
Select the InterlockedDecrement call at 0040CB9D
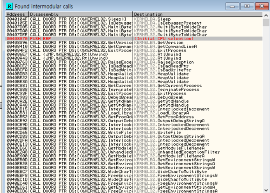pyautogui.click(x=134, y=125)
